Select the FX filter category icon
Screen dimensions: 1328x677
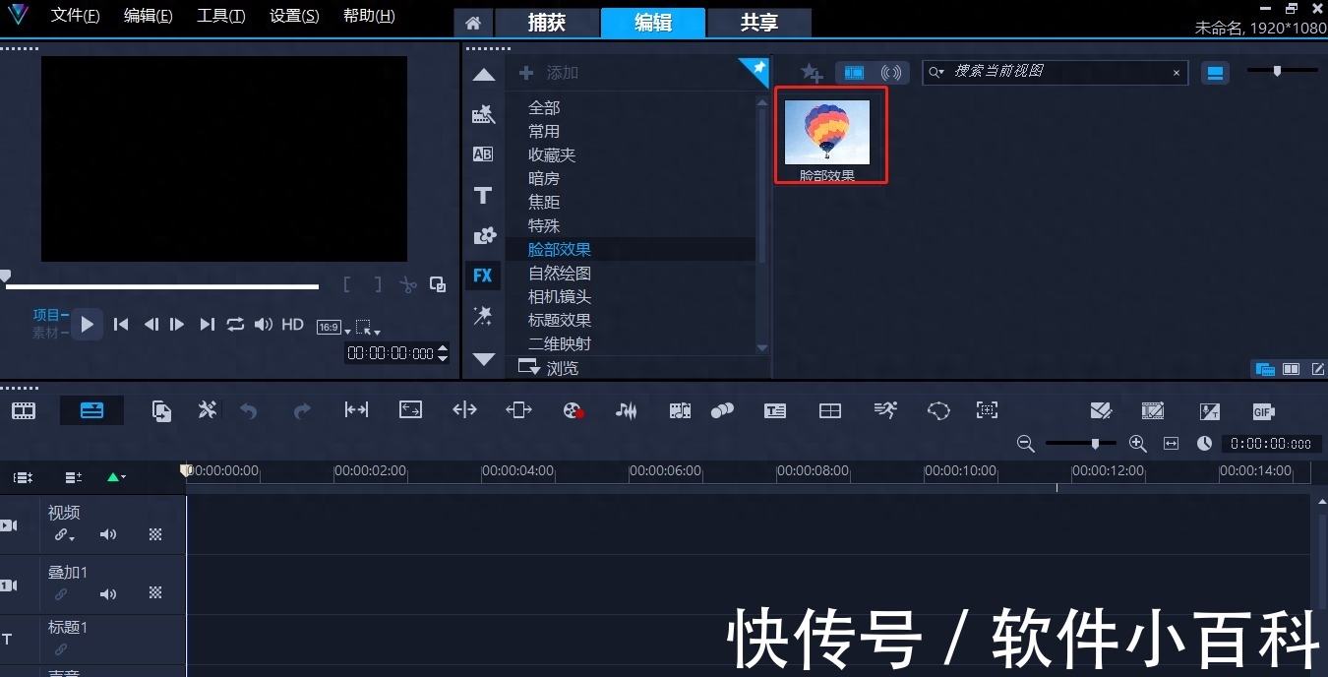(x=482, y=276)
